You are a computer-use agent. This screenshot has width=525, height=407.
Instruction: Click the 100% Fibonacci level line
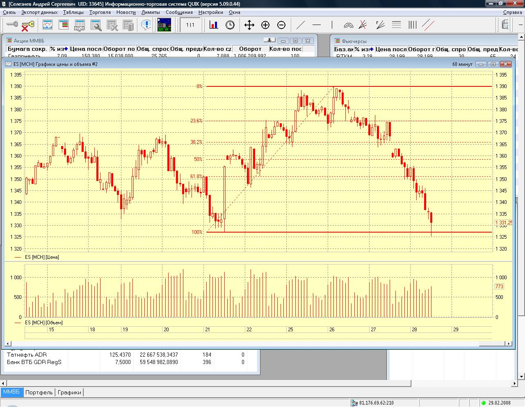(349, 232)
